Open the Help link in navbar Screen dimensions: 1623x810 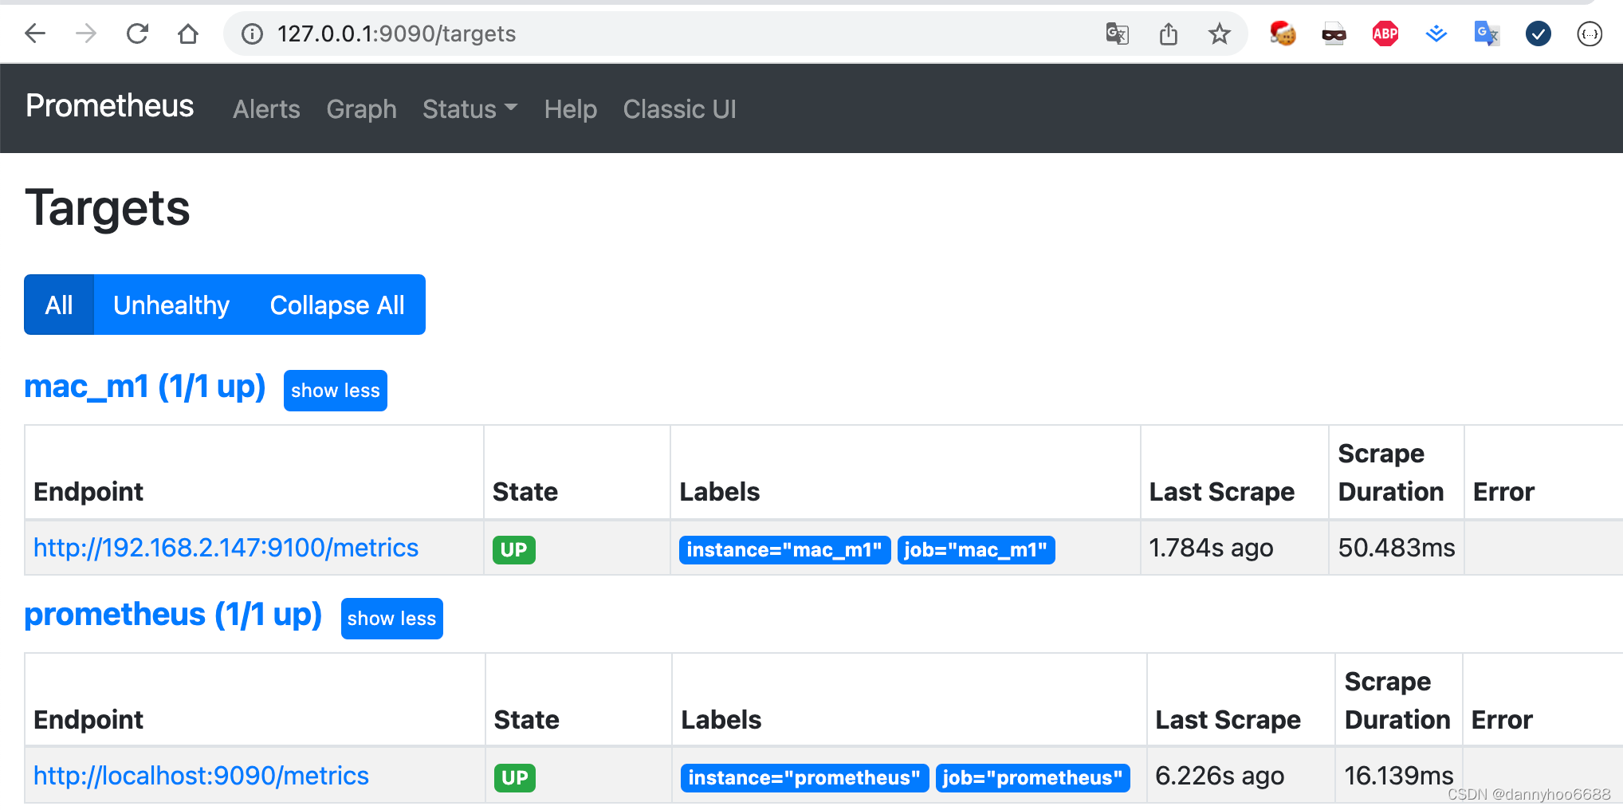571,109
